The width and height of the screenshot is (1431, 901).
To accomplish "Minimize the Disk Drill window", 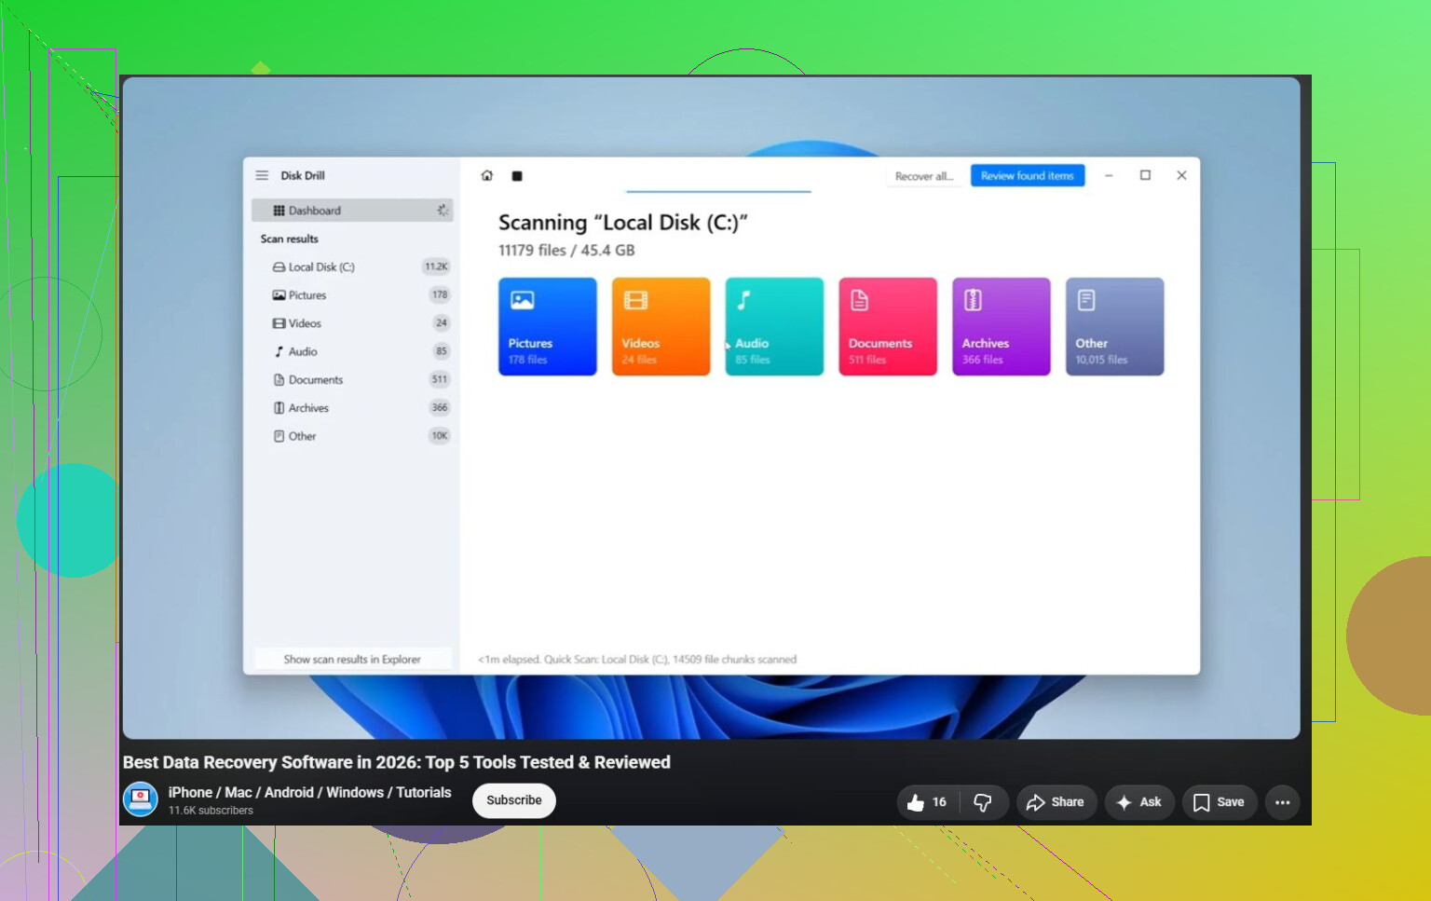I will coord(1109,175).
